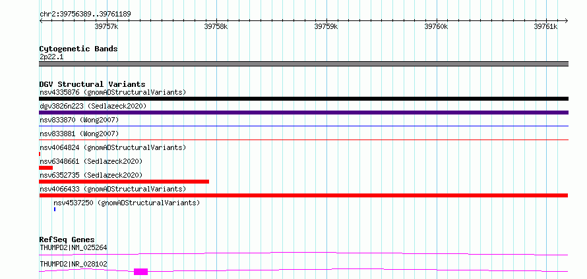This screenshot has width=587, height=279.
Task: Click the 39761k ruler tick label
Action: click(x=545, y=26)
